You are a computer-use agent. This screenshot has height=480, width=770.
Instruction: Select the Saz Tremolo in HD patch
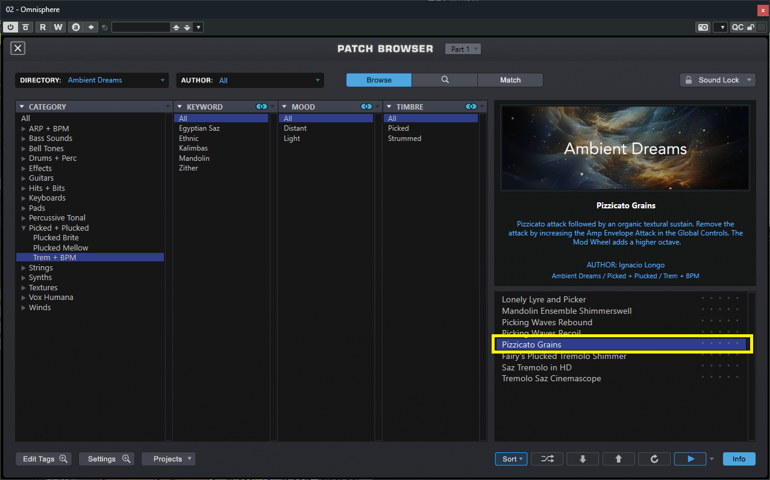(536, 367)
